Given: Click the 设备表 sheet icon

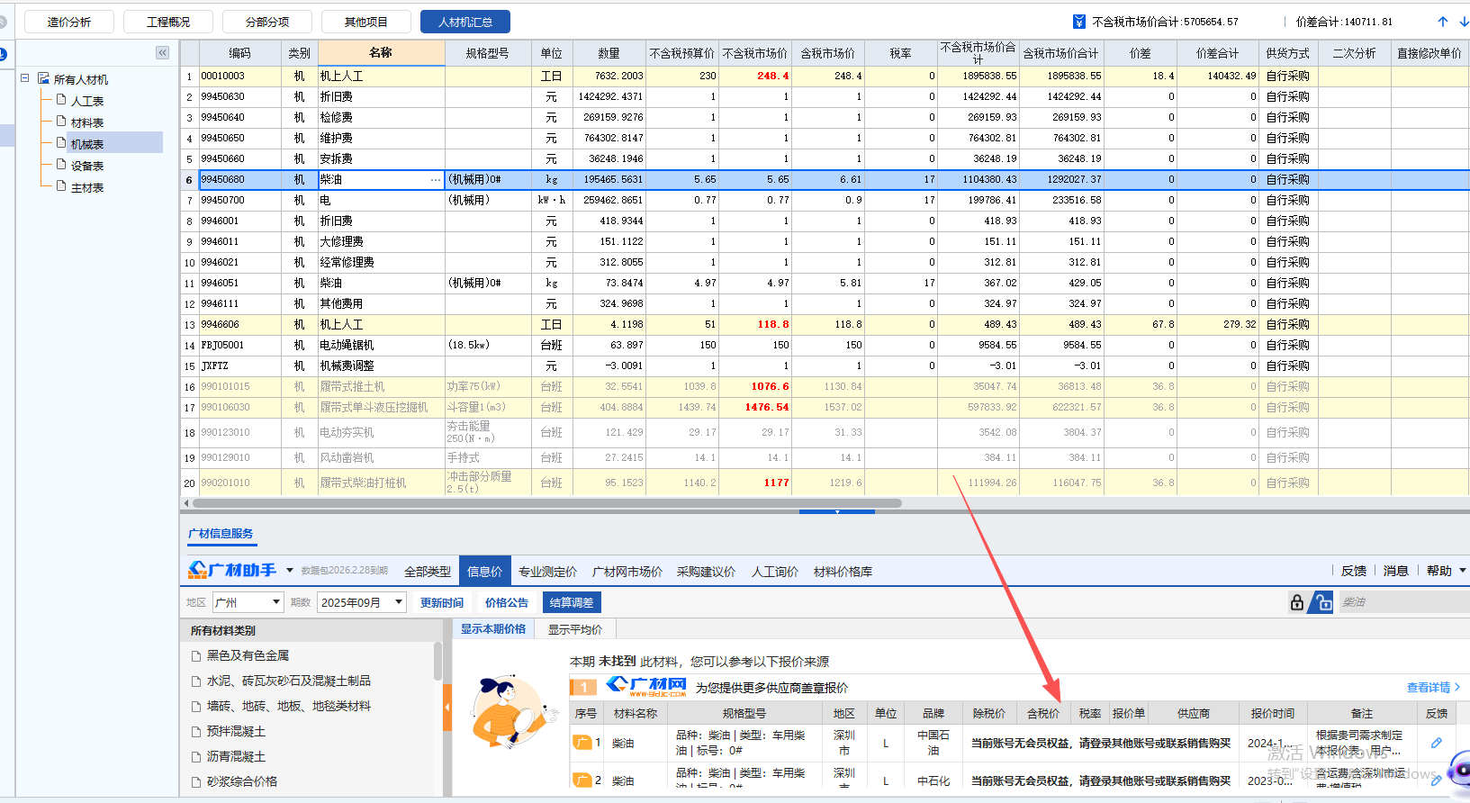Looking at the screenshot, I should click(x=61, y=165).
